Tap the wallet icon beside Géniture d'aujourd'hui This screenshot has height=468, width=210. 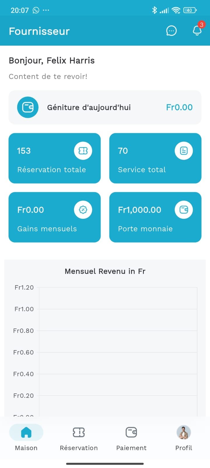pos(28,107)
